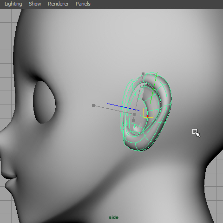Click the red axis handle in the yellow box

click(148, 116)
